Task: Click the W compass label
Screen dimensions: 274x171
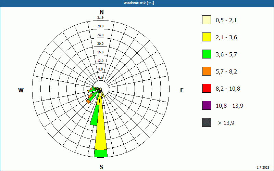Action: pyautogui.click(x=21, y=90)
